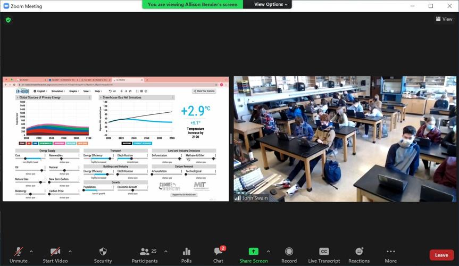Open the View Options dropdown
Screen dimensions: 459x266
(271, 4)
